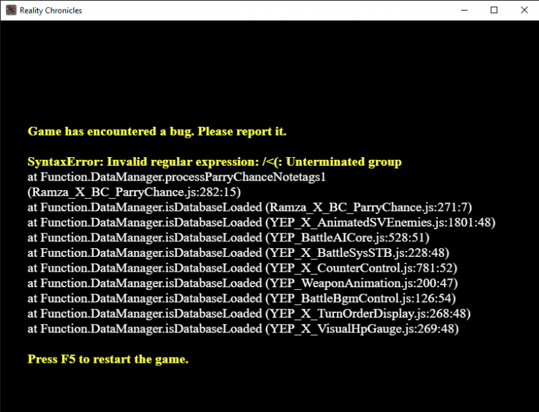
Task: Click the YEP_X_AnimatedSVEnemies.js:1801:48 stack line
Action: [261, 223]
